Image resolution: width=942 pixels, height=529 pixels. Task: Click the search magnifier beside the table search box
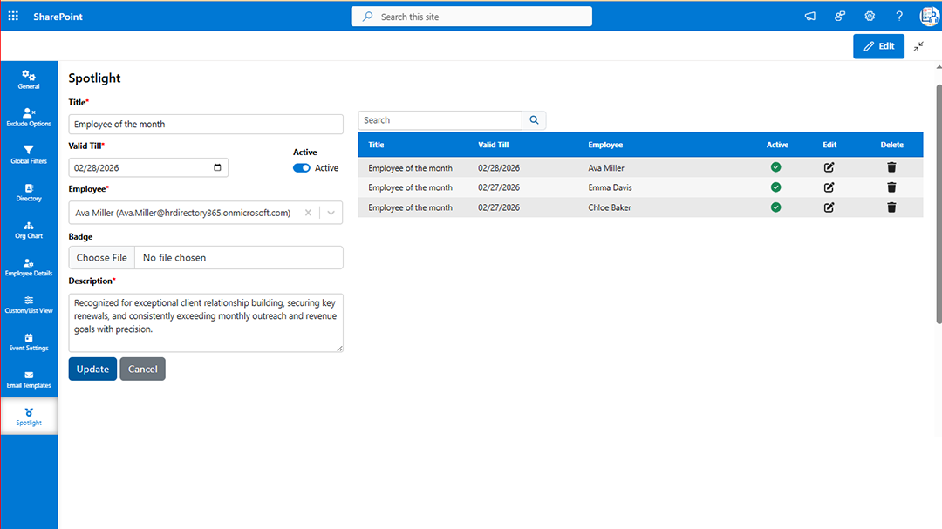(534, 120)
